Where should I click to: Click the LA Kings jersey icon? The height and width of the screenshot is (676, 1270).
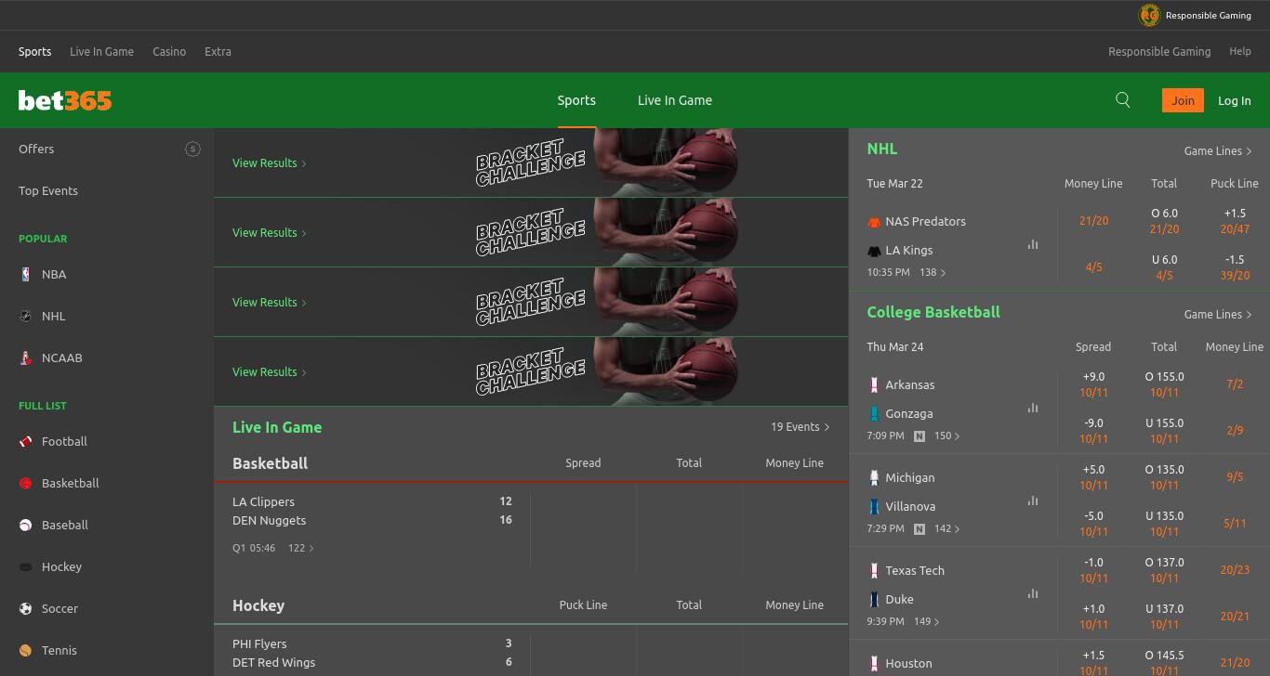click(874, 251)
